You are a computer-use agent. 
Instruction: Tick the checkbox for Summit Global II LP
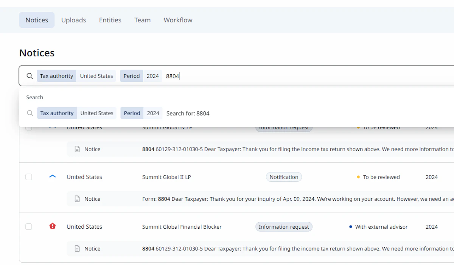point(29,177)
